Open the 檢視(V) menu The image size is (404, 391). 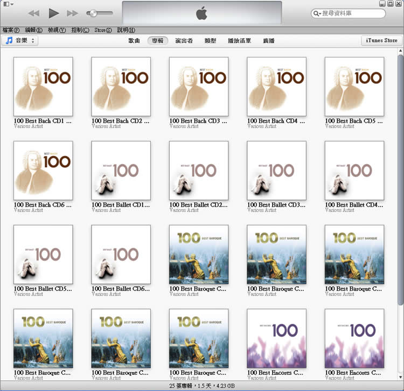click(57, 30)
